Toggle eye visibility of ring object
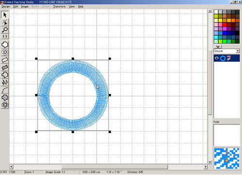The height and width of the screenshot is (175, 242). 217,58
